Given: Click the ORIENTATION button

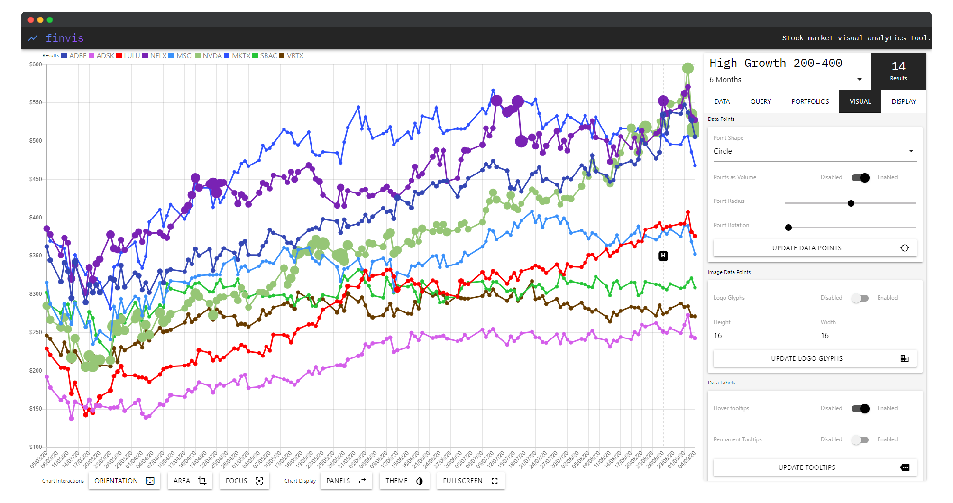Looking at the screenshot, I should (x=124, y=481).
